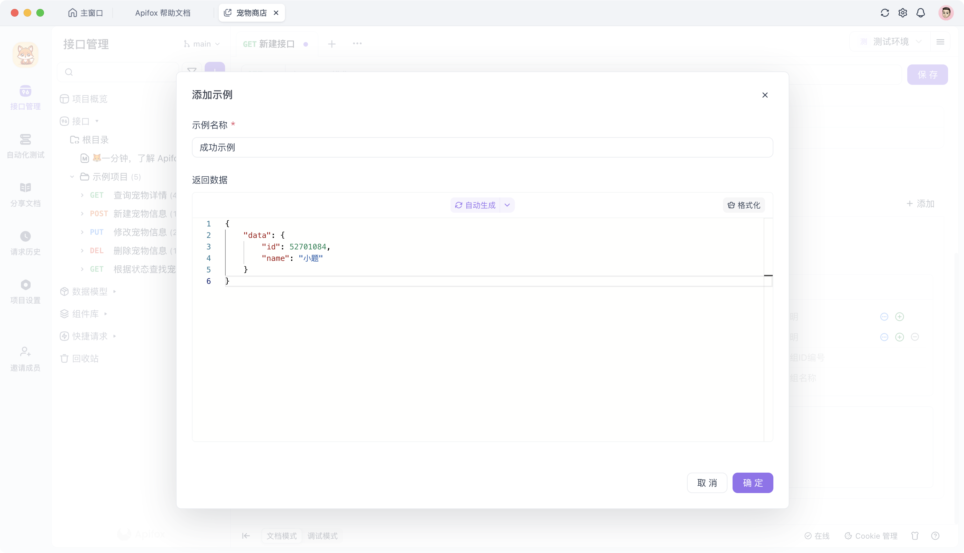Open the main branch dropdown
This screenshot has height=553, width=964.
tap(201, 44)
